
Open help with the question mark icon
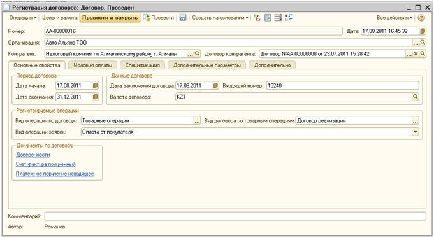[421, 18]
